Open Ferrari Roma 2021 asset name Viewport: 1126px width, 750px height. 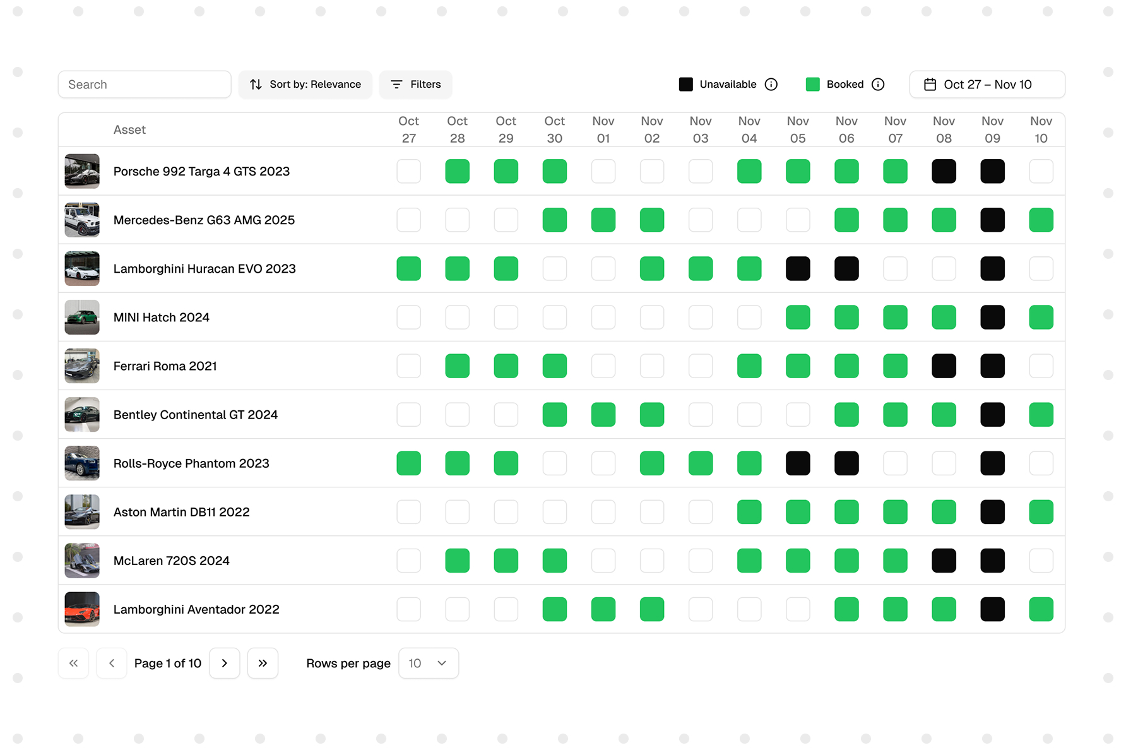165,366
